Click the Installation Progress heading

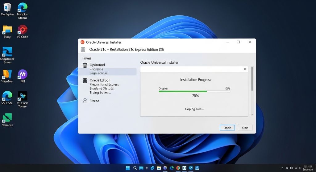(195, 80)
